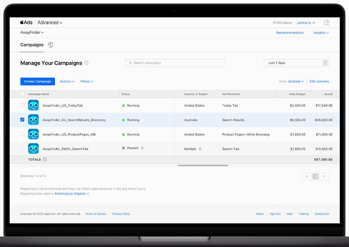Click the OTOD Media organization name
The height and width of the screenshot is (247, 349).
point(282,23)
